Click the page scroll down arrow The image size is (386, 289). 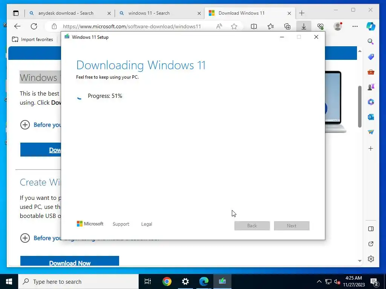[360, 261]
